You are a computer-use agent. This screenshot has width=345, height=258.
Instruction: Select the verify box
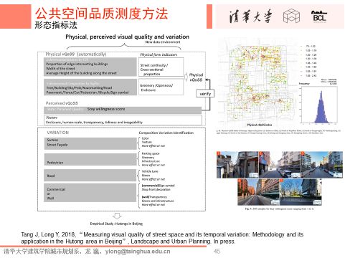205,94
